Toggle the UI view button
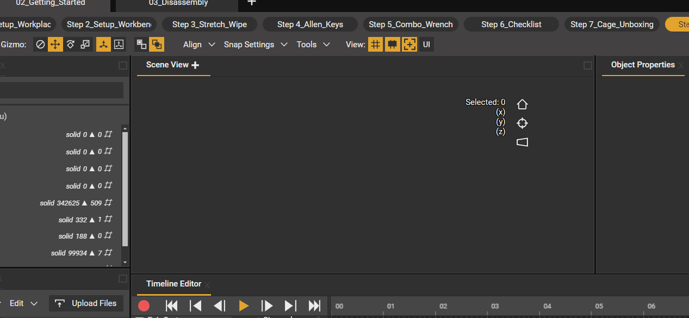 [426, 45]
